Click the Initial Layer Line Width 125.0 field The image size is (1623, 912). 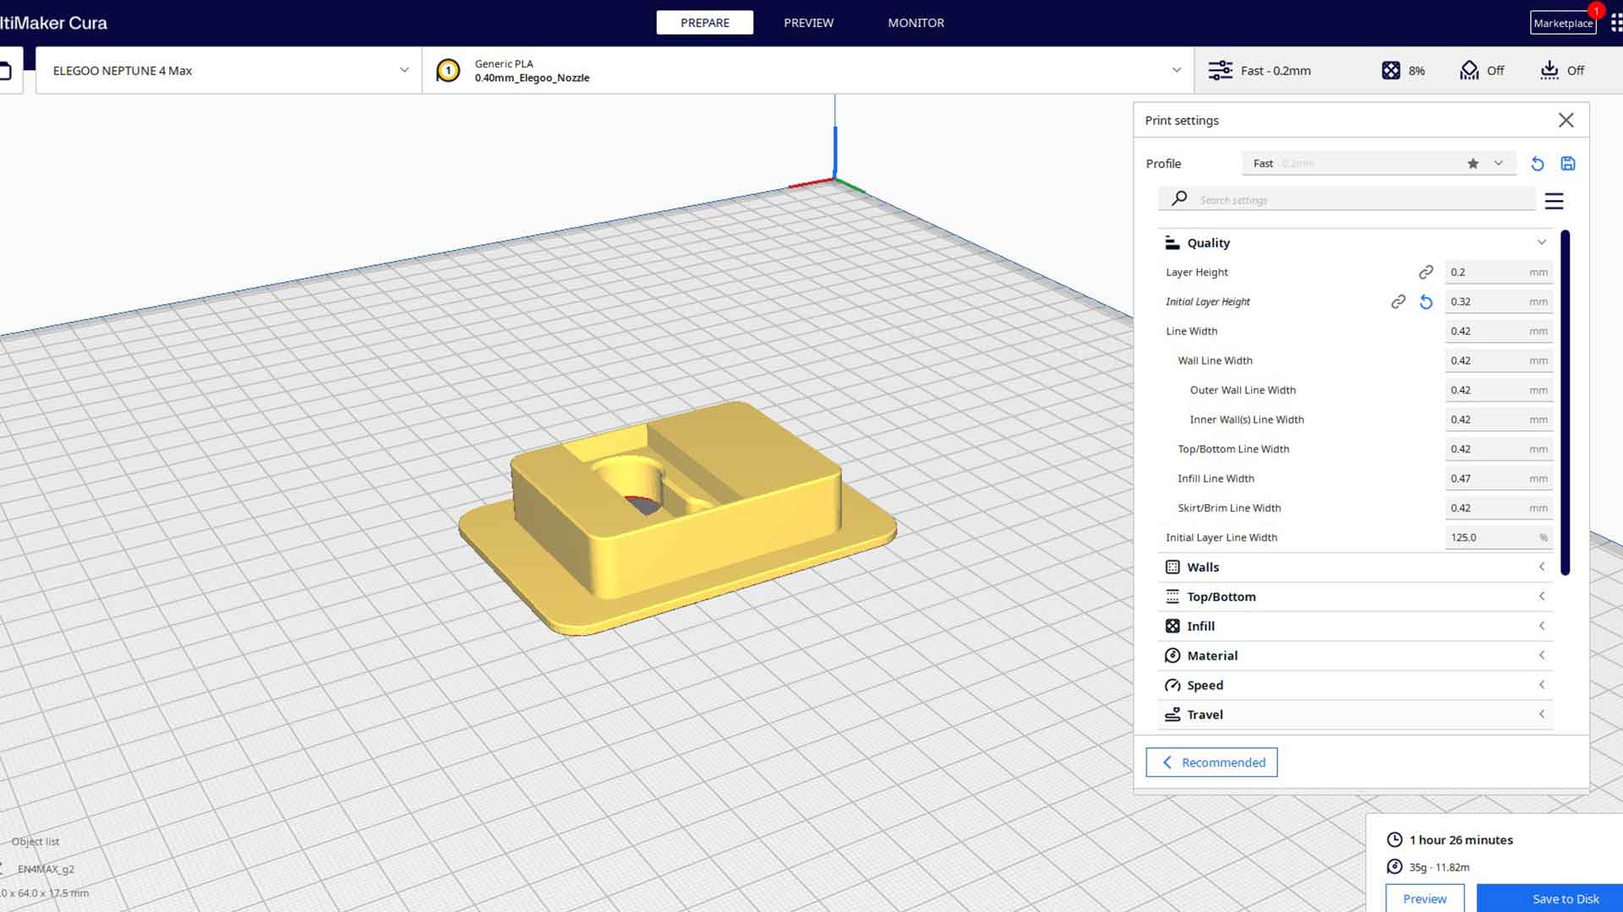point(1498,538)
